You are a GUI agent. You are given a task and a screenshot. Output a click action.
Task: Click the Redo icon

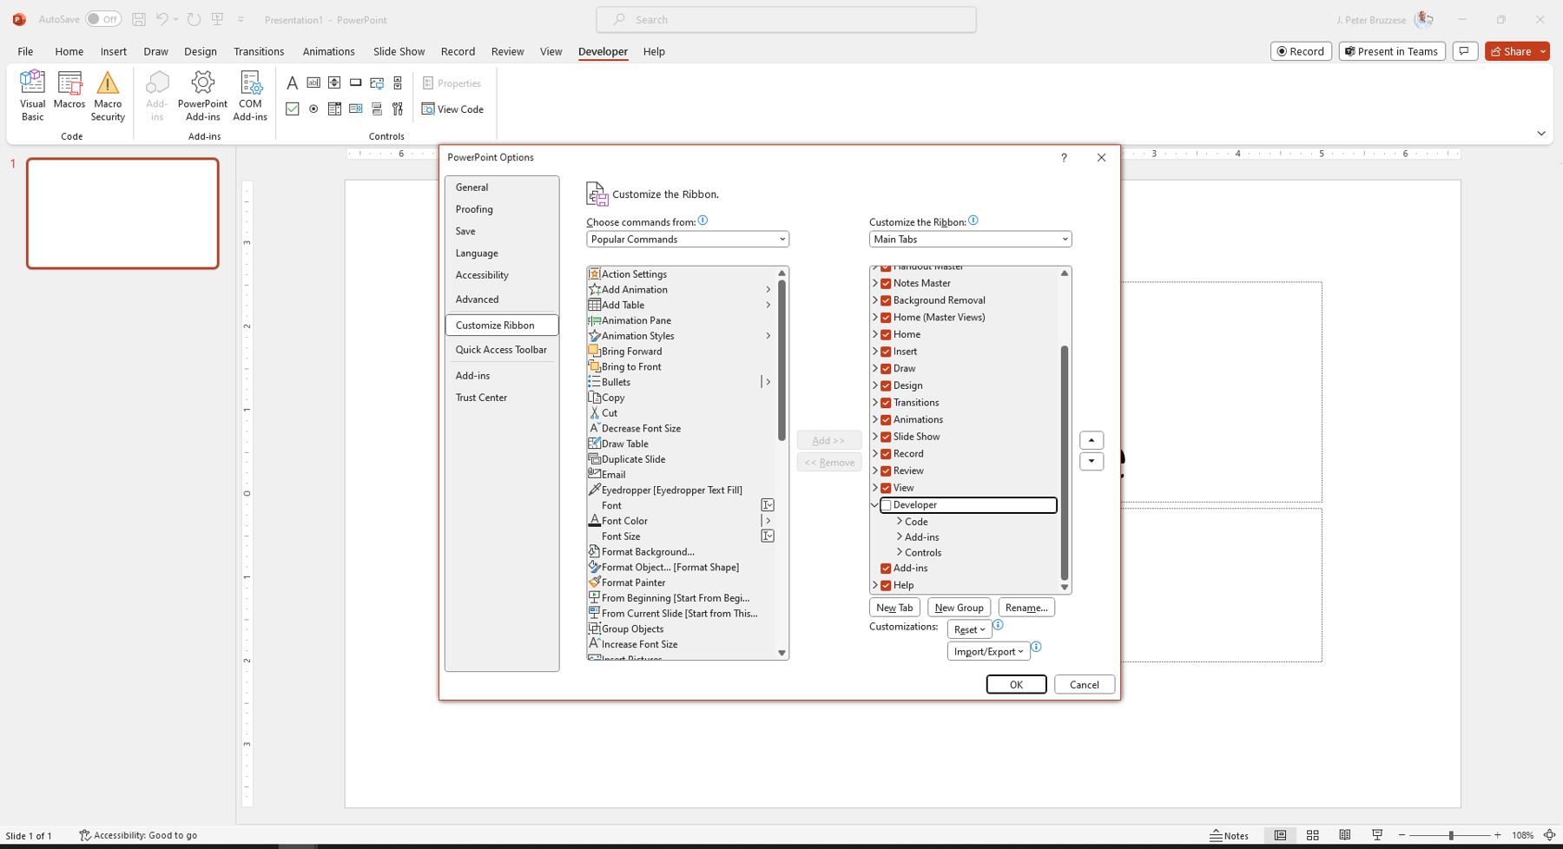point(194,19)
